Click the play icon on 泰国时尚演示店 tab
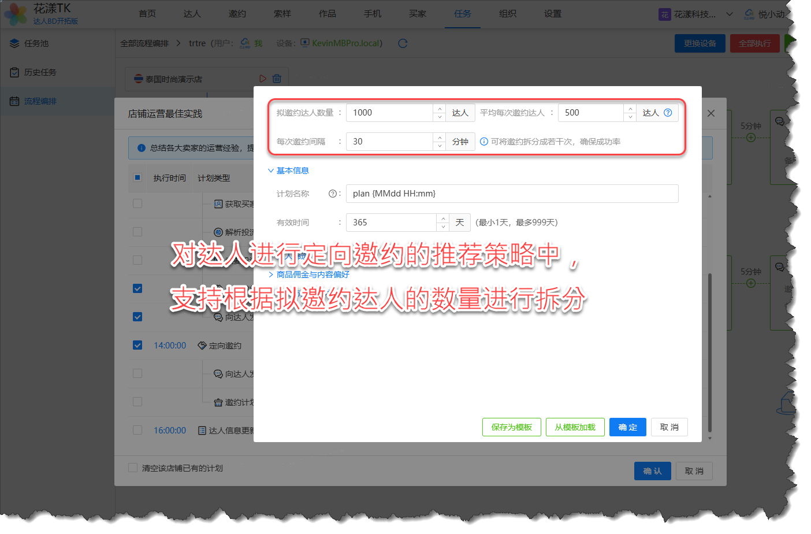 point(263,79)
